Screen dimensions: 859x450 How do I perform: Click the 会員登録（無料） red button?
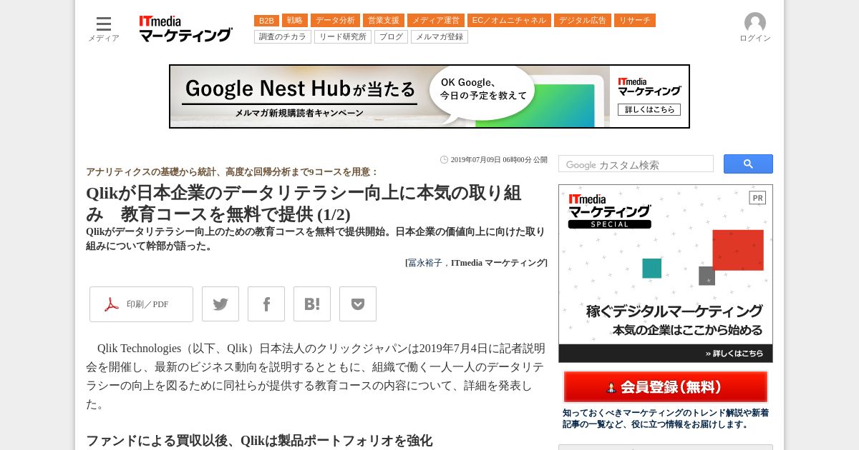[666, 387]
